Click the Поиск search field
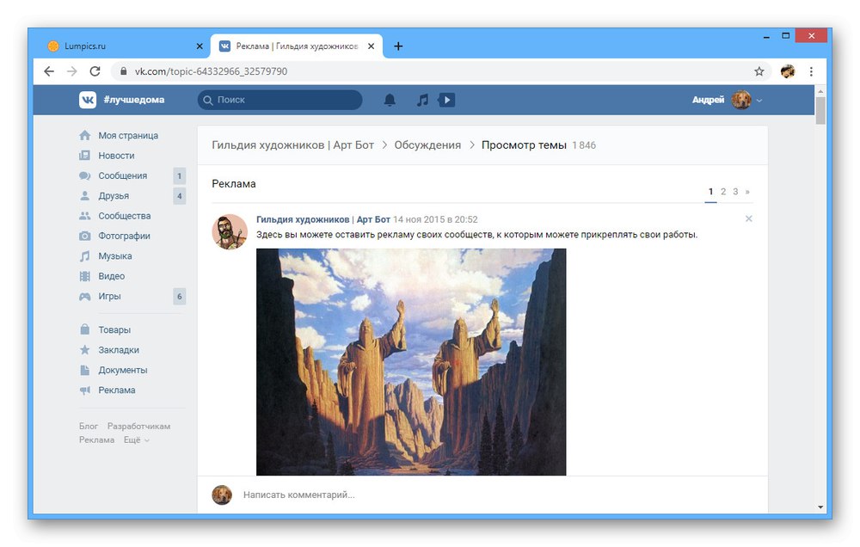 coord(279,100)
